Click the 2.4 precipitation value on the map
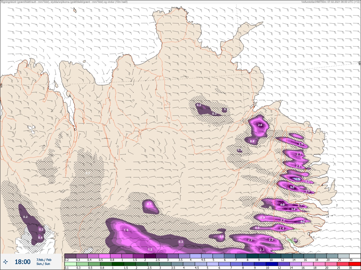361x270 pixels. 282,228
